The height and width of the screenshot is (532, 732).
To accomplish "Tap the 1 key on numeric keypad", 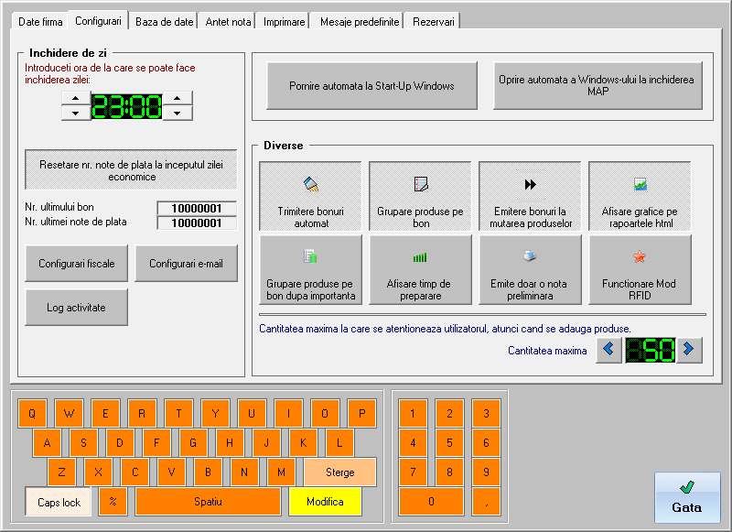I will click(x=413, y=413).
